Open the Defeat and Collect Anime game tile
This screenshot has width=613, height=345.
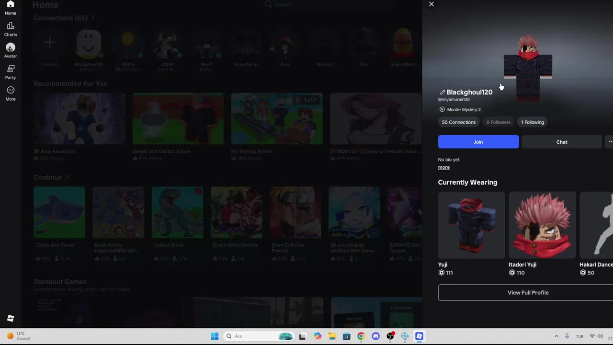click(178, 118)
